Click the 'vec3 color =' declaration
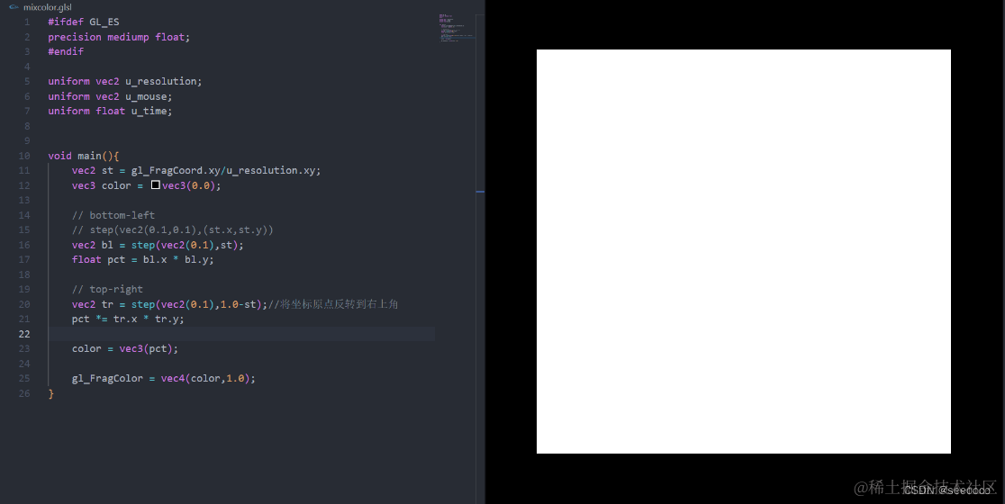Screen dimensions: 1005x504 (107, 185)
